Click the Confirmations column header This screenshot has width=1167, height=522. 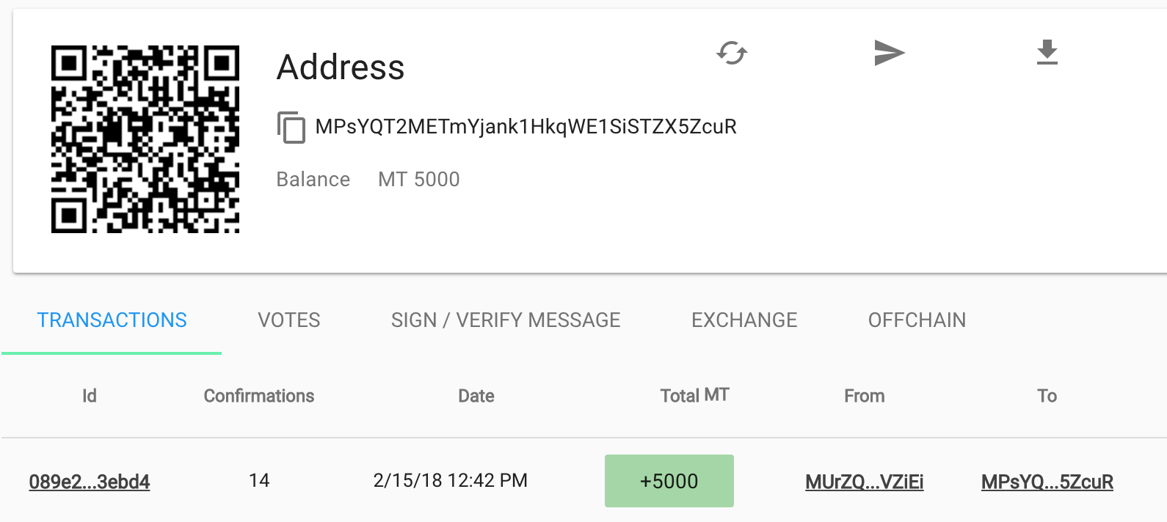259,396
